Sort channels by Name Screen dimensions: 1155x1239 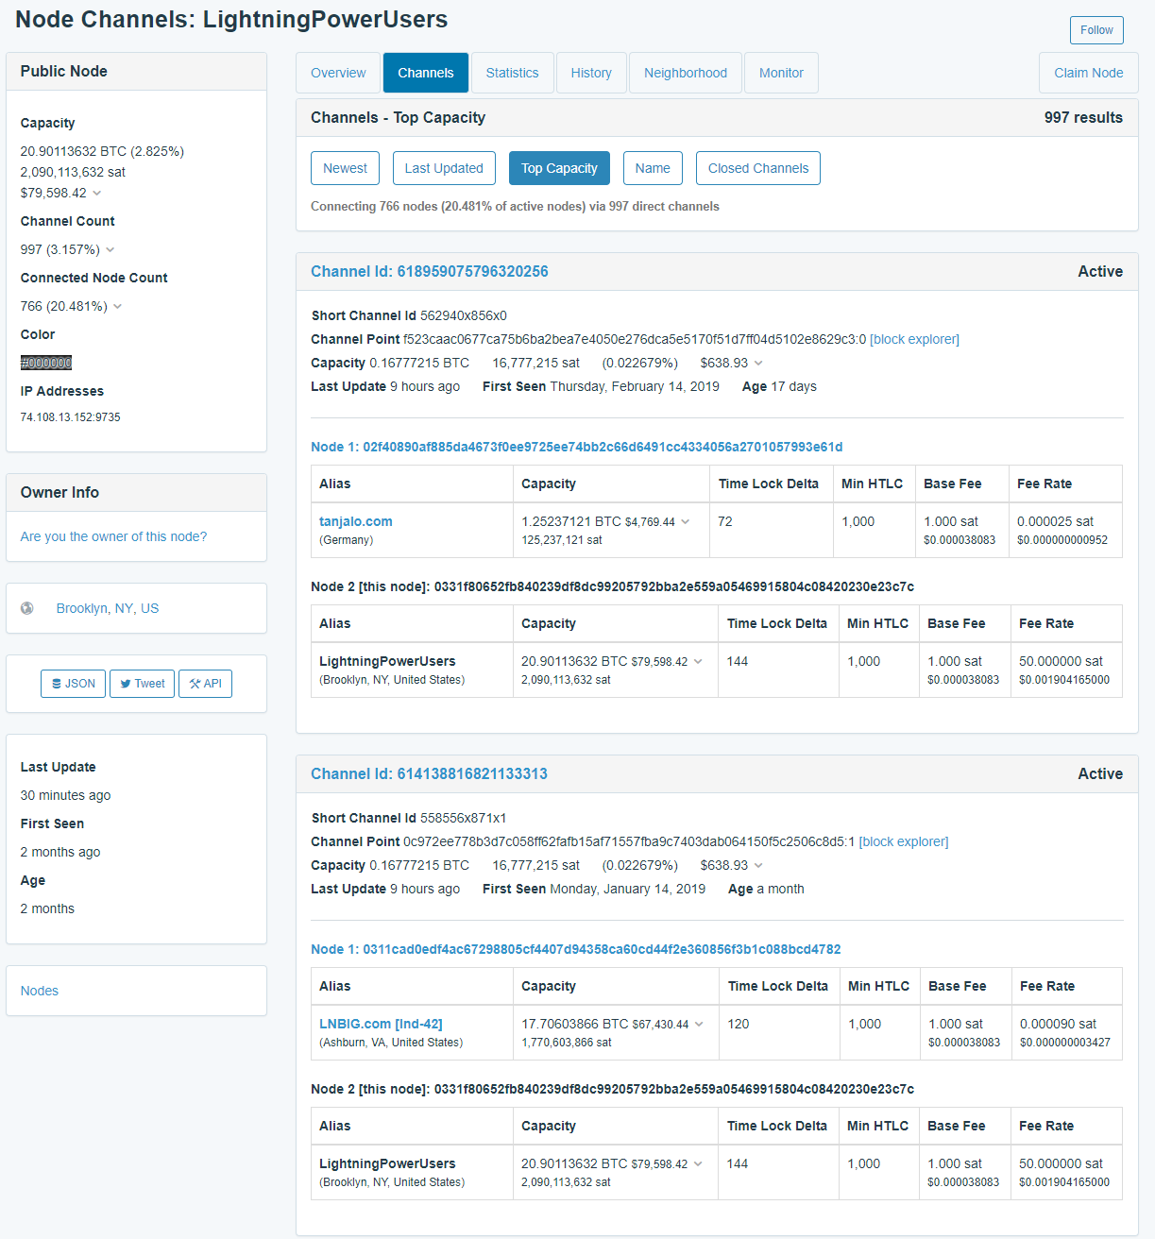pyautogui.click(x=653, y=168)
